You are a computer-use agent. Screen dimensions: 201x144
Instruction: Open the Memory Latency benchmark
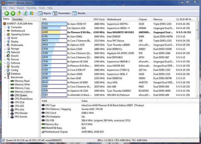21,92
